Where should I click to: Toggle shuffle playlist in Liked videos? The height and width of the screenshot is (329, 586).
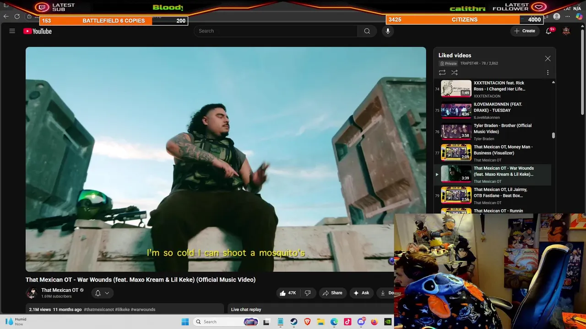pos(454,73)
